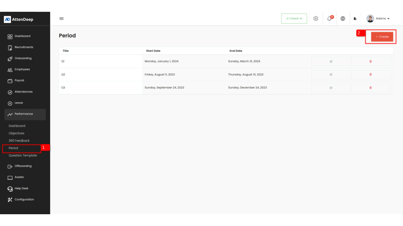The height and width of the screenshot is (226, 403).
Task: Delete the Q1 period row
Action: [x=370, y=61]
